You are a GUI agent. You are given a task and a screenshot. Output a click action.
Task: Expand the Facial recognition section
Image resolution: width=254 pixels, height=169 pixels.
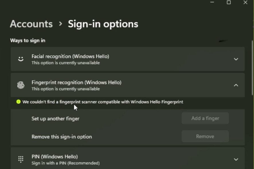236,59
